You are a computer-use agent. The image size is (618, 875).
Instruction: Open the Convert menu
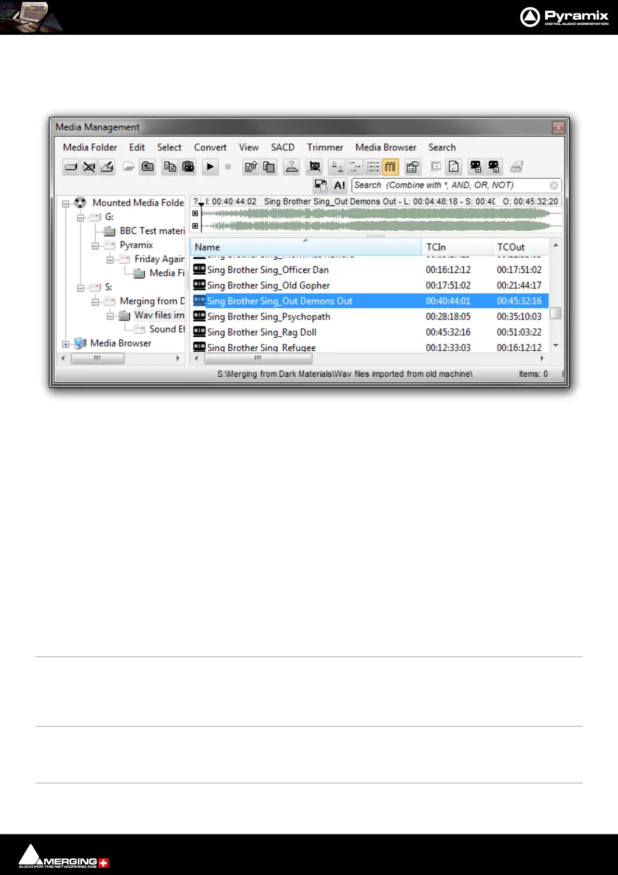pos(210,148)
